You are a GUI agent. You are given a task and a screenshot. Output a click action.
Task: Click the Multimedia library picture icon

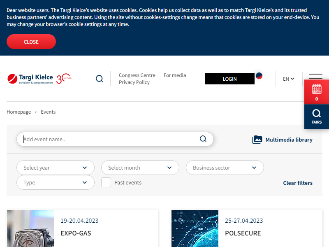point(257,140)
